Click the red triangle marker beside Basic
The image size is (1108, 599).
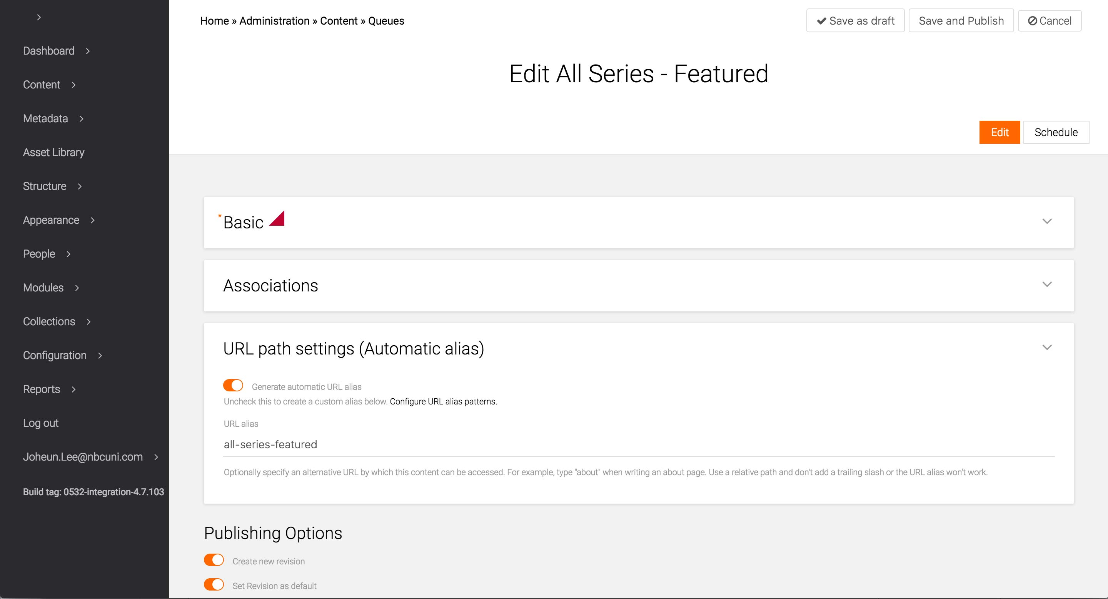(278, 220)
